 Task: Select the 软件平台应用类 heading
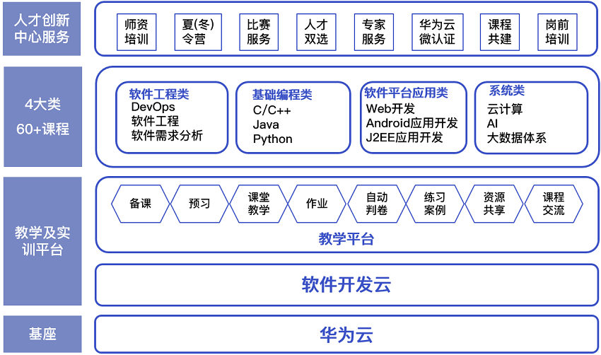pos(407,93)
